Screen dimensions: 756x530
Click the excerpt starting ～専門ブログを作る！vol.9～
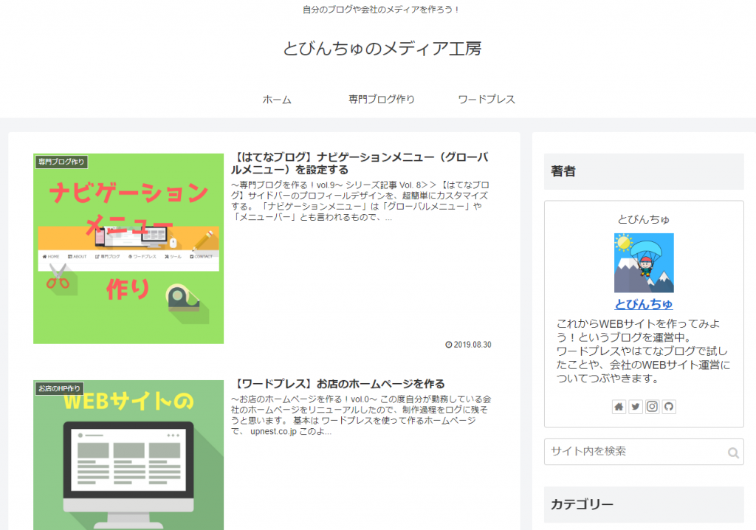click(360, 201)
